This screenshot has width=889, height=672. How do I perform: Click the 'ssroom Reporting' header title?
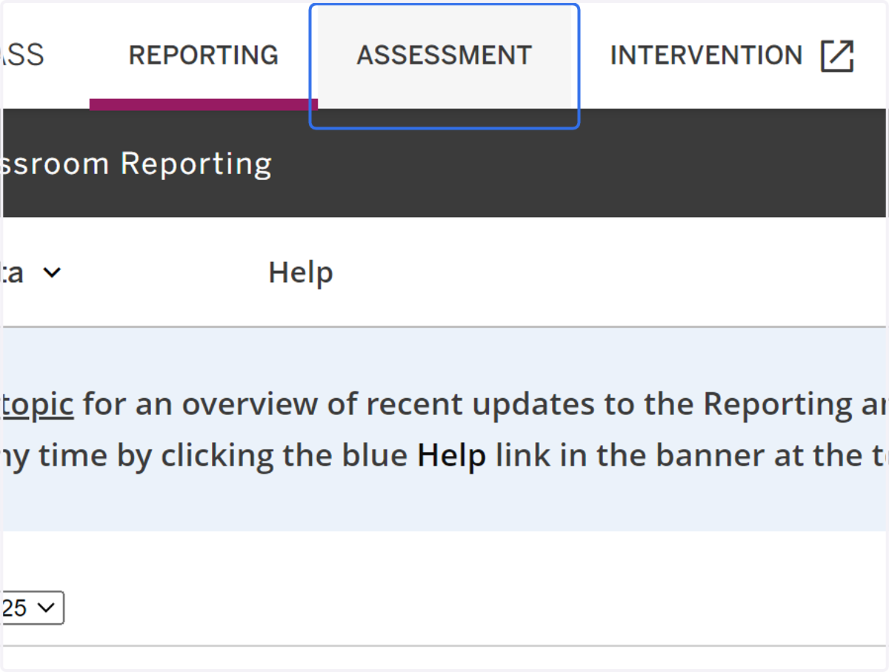pyautogui.click(x=137, y=164)
